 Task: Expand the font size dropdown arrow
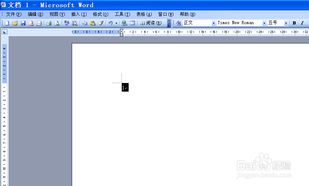click(x=286, y=23)
